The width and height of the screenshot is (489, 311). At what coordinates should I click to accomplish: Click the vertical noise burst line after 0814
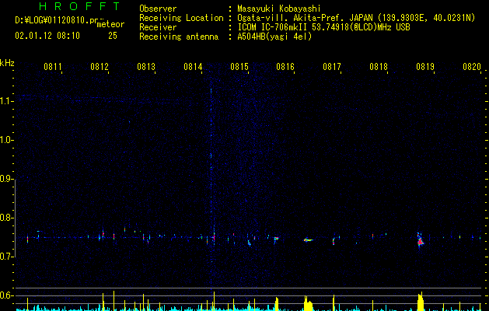pyautogui.click(x=211, y=187)
